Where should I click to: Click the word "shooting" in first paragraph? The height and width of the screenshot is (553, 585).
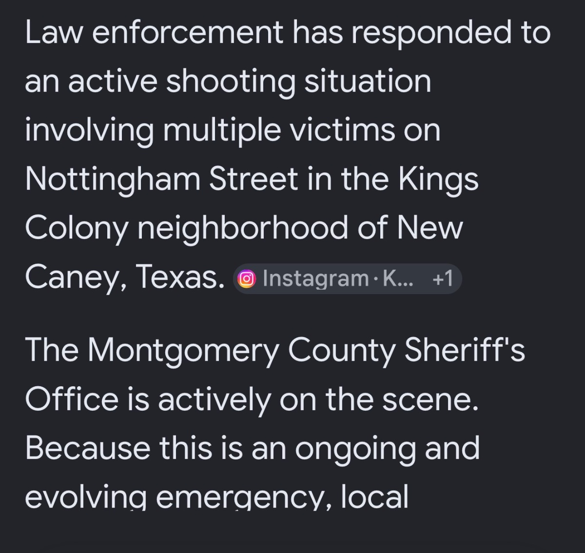tap(231, 82)
